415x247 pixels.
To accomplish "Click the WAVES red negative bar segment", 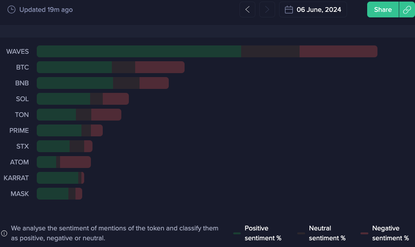I will coord(338,51).
